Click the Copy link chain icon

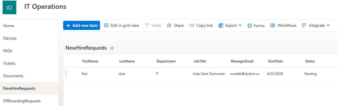point(192,25)
